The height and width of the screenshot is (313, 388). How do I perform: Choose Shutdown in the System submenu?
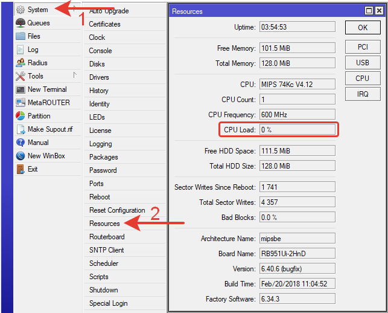click(x=125, y=290)
